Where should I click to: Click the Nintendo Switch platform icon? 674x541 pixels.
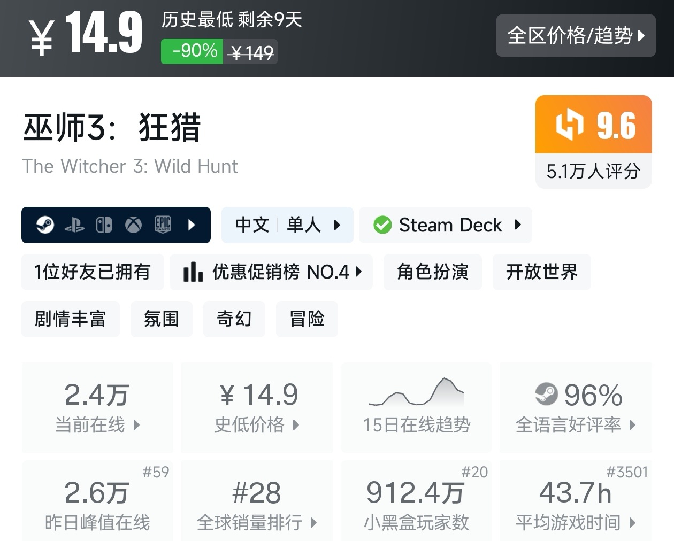[x=104, y=225]
